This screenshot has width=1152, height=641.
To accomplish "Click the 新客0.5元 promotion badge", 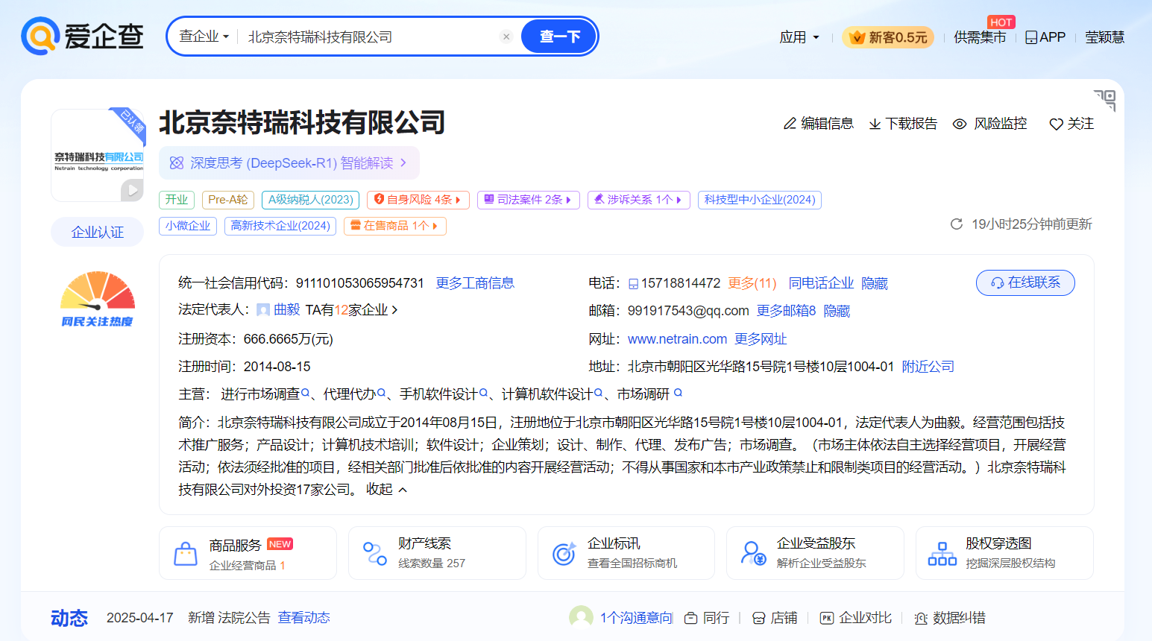I will tap(888, 37).
